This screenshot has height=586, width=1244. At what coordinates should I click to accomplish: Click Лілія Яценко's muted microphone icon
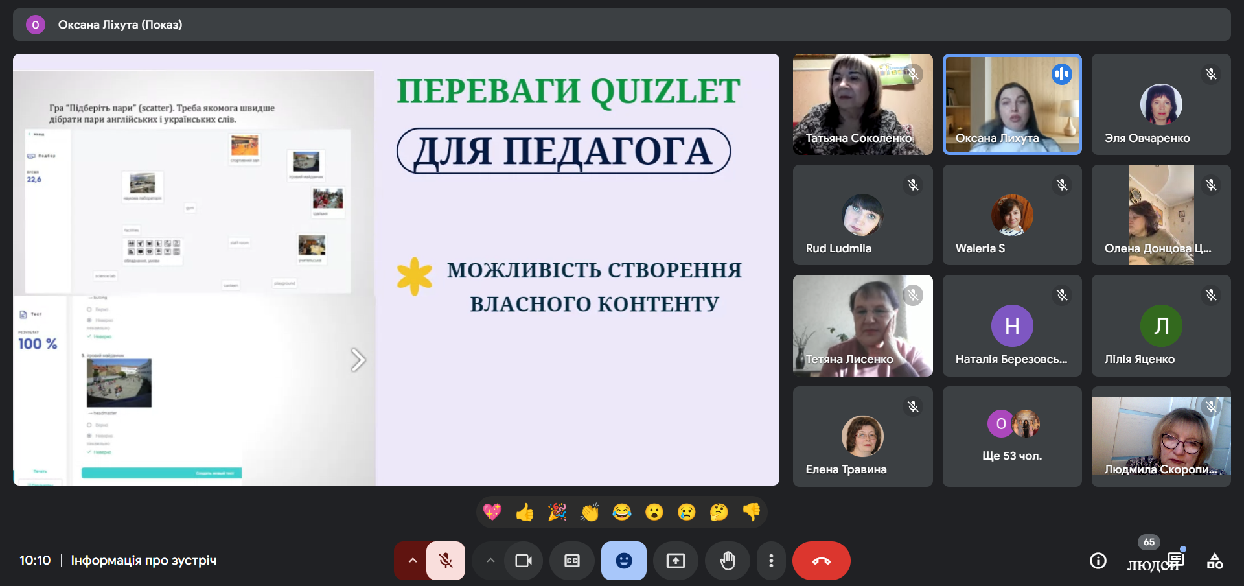pyautogui.click(x=1211, y=295)
